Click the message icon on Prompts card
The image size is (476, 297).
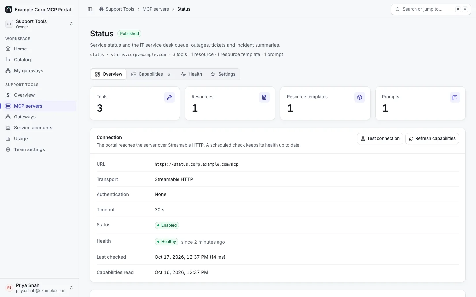click(455, 97)
